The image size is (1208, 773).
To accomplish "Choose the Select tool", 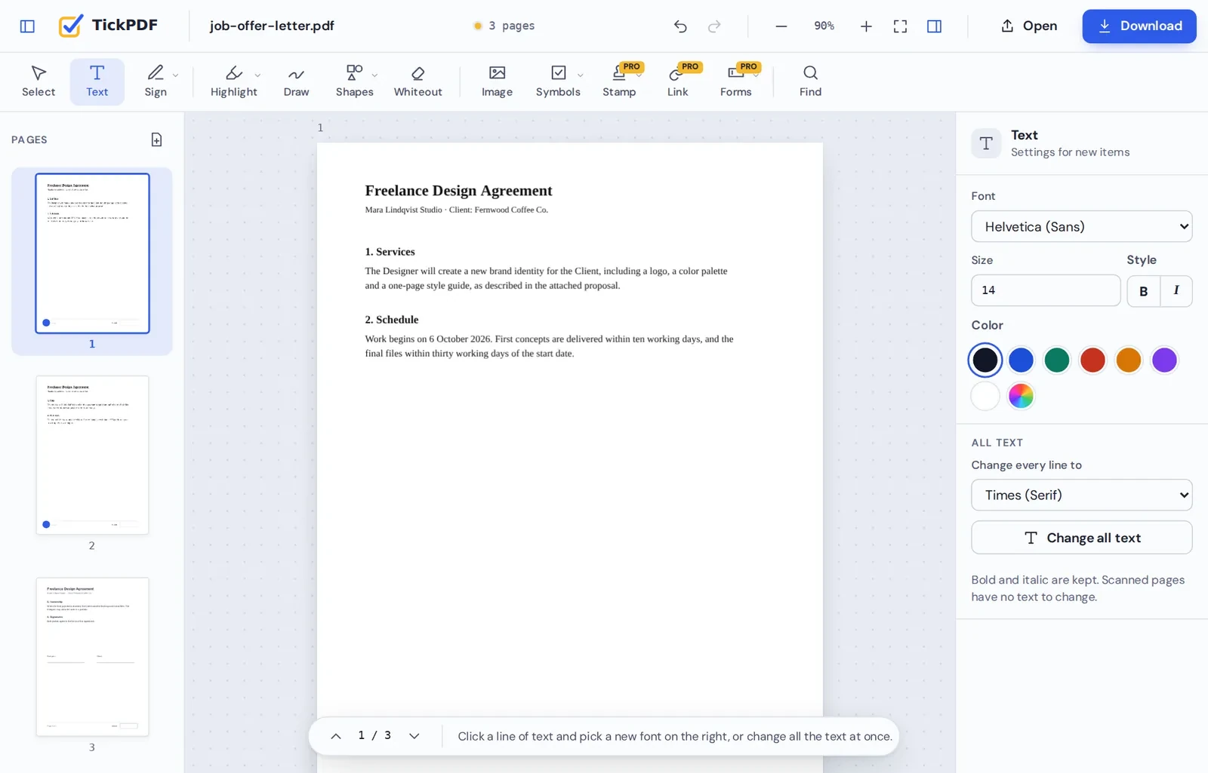I will pos(39,81).
